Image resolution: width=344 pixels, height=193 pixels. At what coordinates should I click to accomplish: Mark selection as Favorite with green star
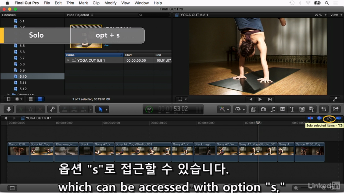coord(21,109)
